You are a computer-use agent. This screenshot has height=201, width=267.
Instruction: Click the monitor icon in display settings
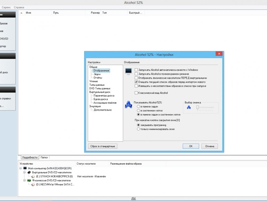click(x=128, y=71)
